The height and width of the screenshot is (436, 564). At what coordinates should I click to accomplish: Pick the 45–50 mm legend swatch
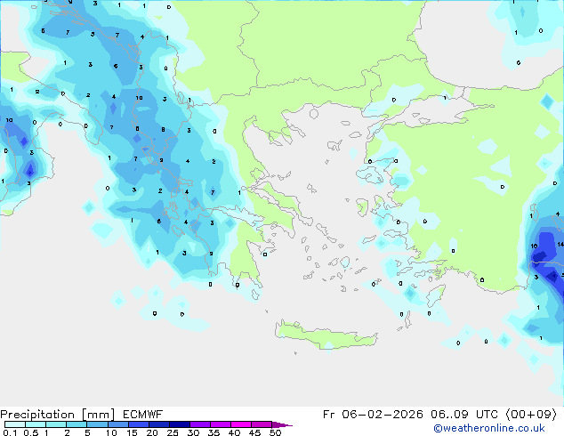point(262,424)
